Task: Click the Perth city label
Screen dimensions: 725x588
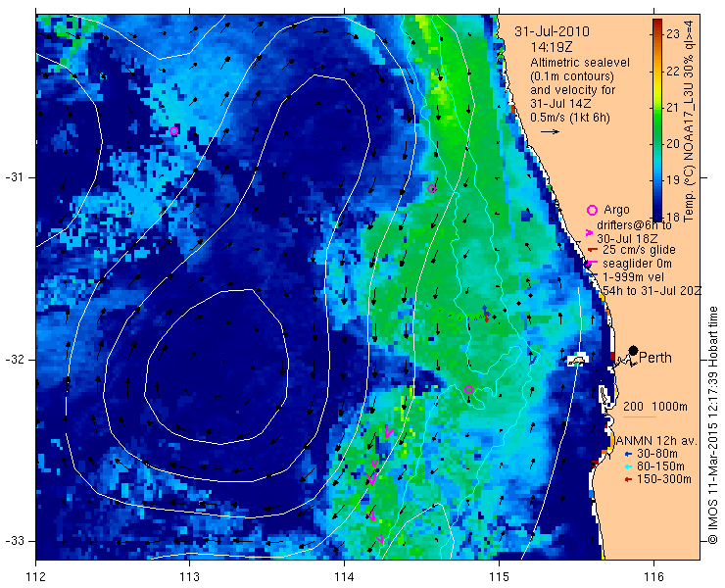Action: point(655,358)
